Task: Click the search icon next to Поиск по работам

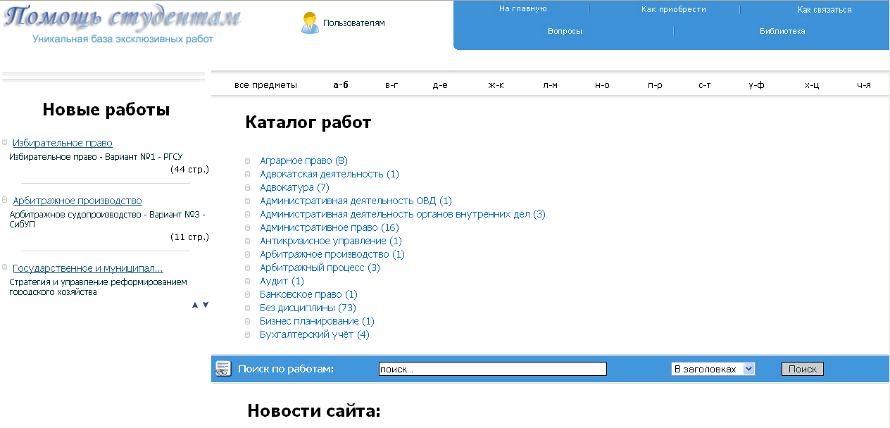Action: (x=223, y=369)
